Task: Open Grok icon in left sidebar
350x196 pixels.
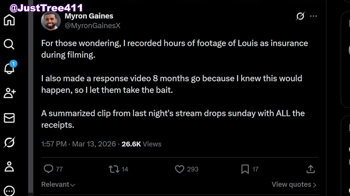Action: pyautogui.click(x=9, y=142)
